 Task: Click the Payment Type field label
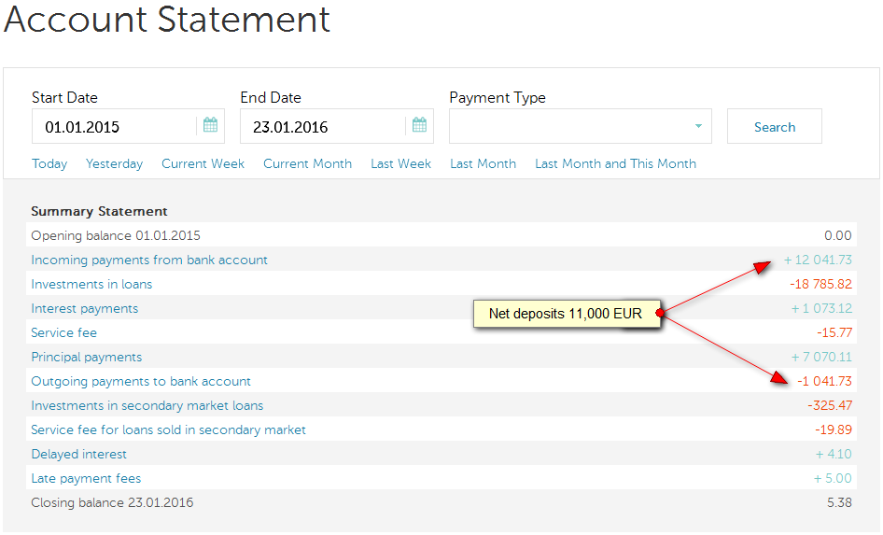click(x=498, y=98)
